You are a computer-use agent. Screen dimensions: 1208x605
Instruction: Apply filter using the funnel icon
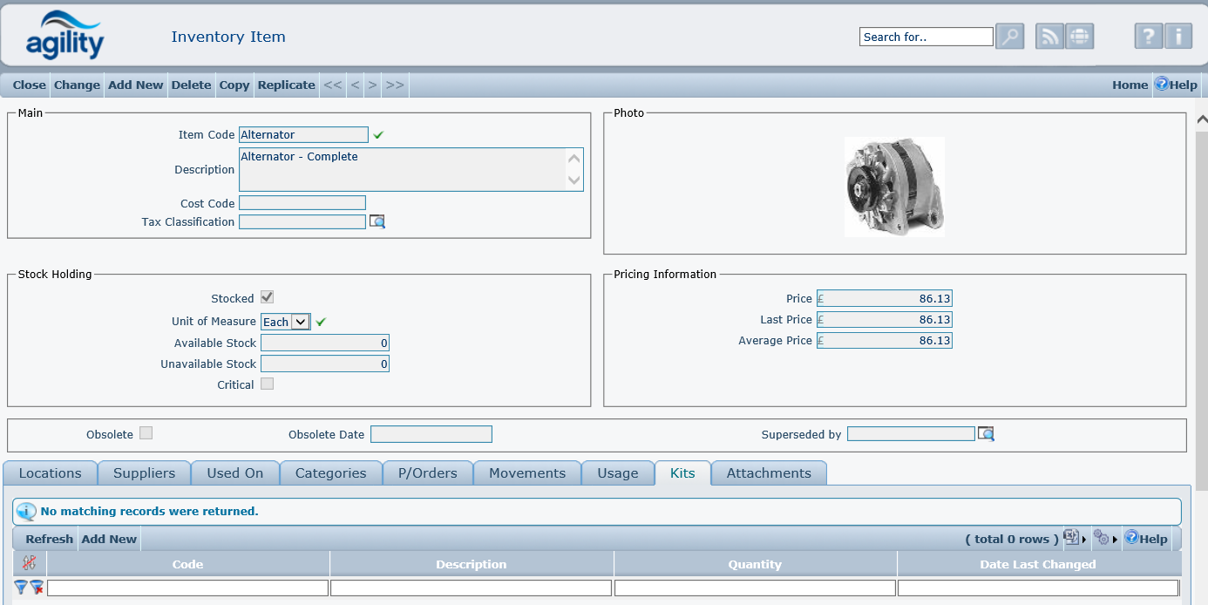tap(21, 588)
